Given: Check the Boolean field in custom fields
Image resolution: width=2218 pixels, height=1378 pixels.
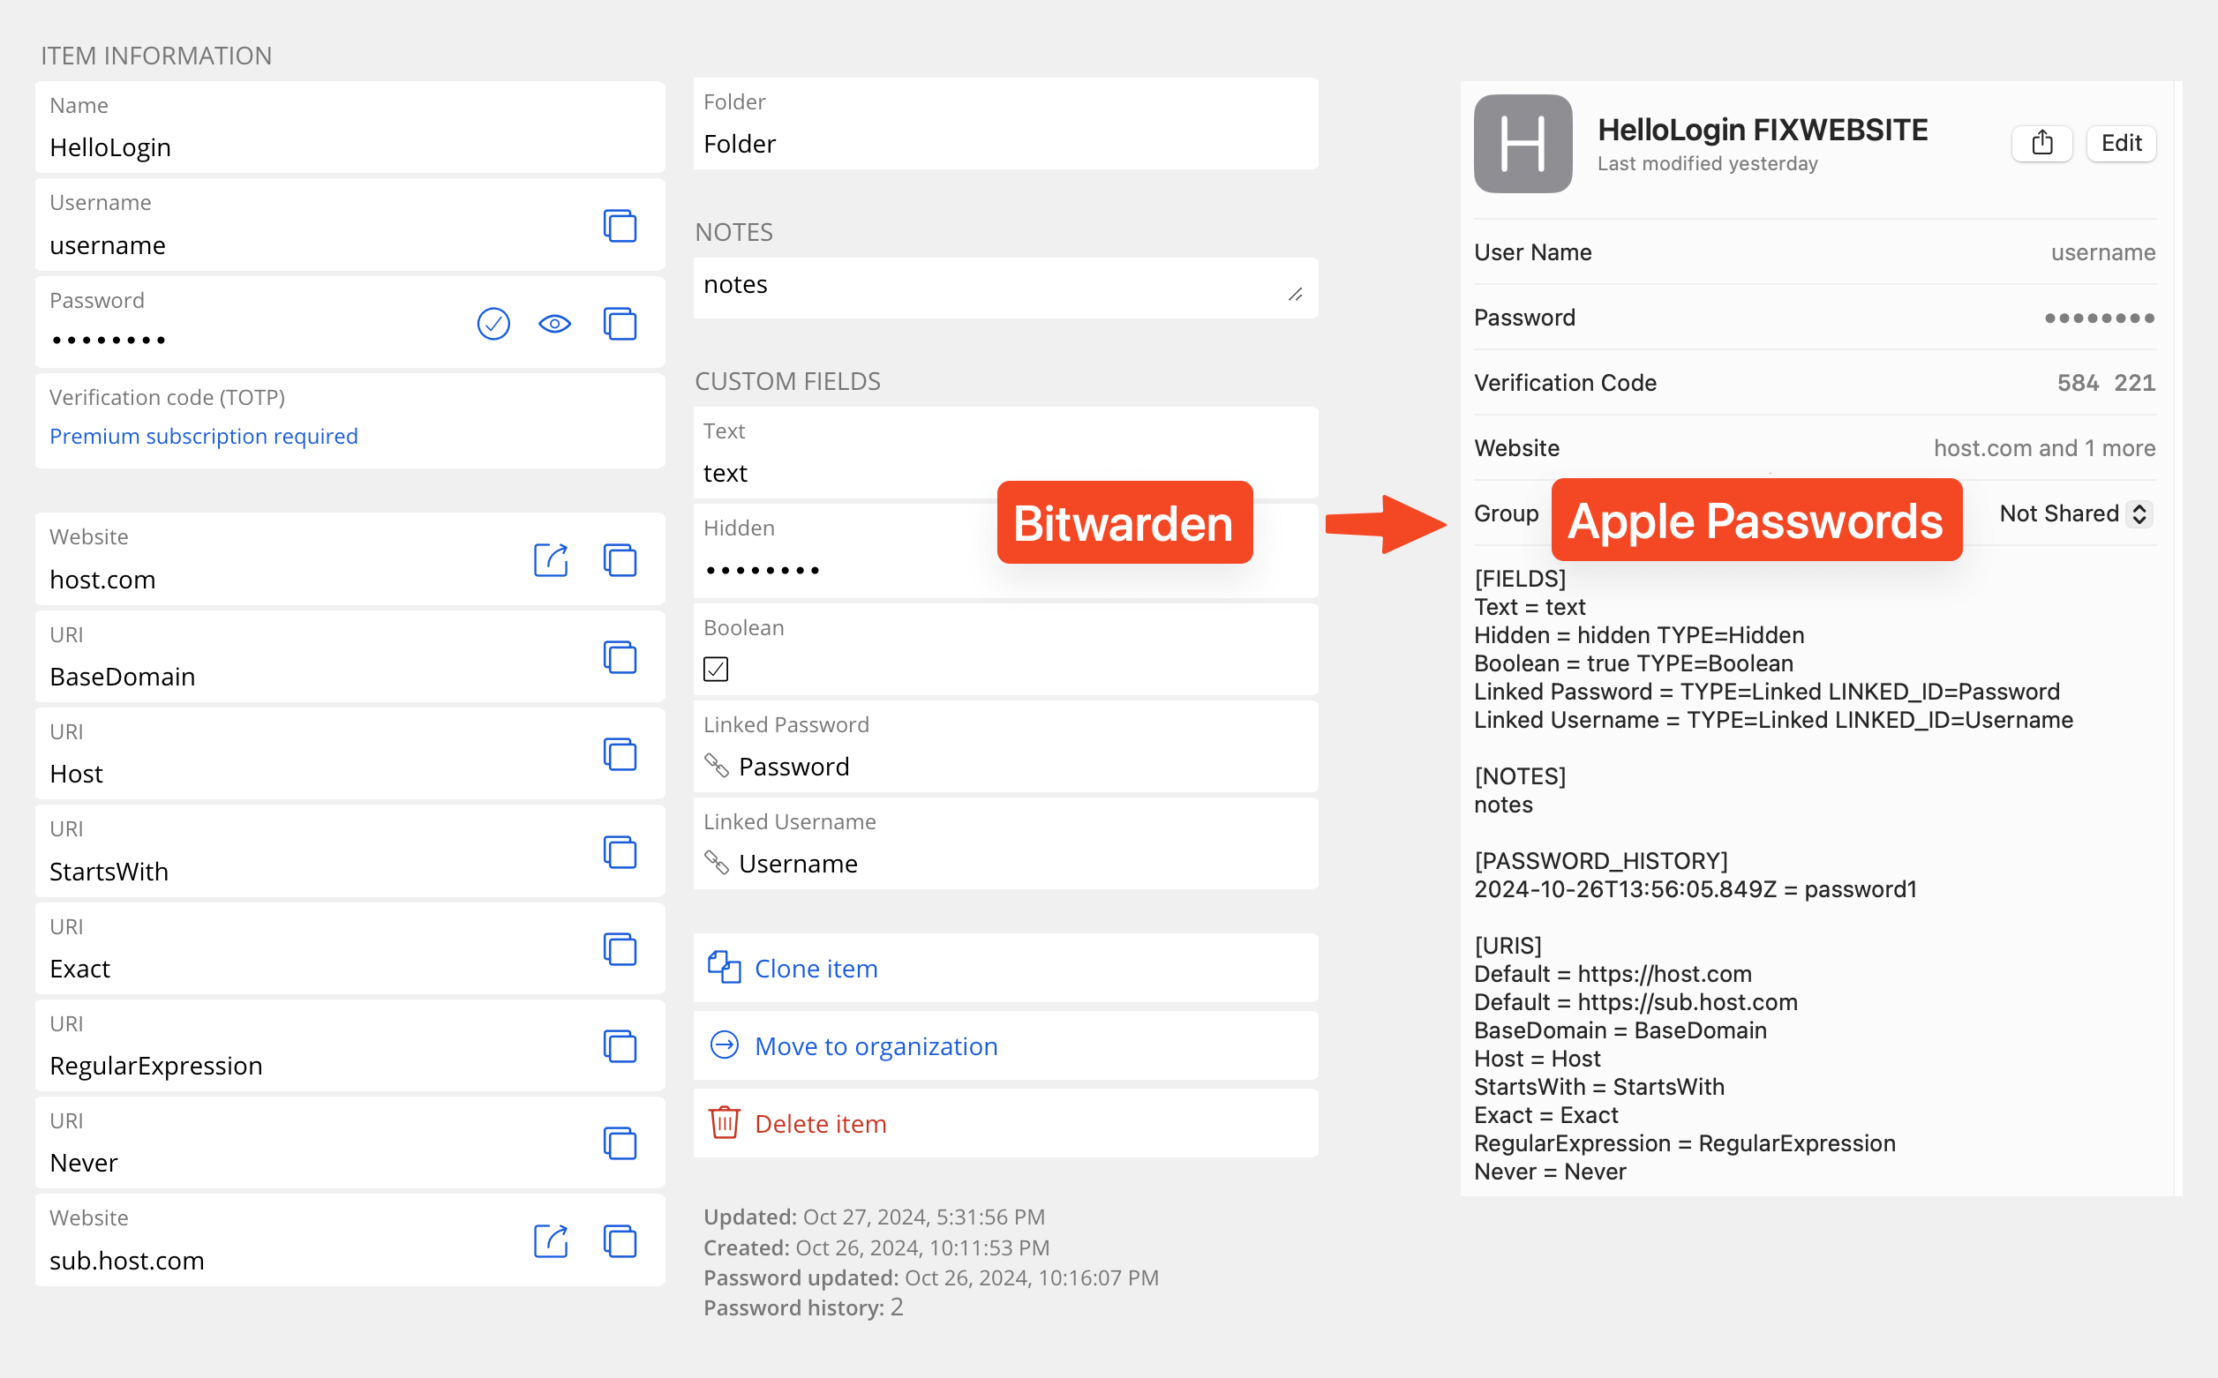Looking at the screenshot, I should [716, 667].
